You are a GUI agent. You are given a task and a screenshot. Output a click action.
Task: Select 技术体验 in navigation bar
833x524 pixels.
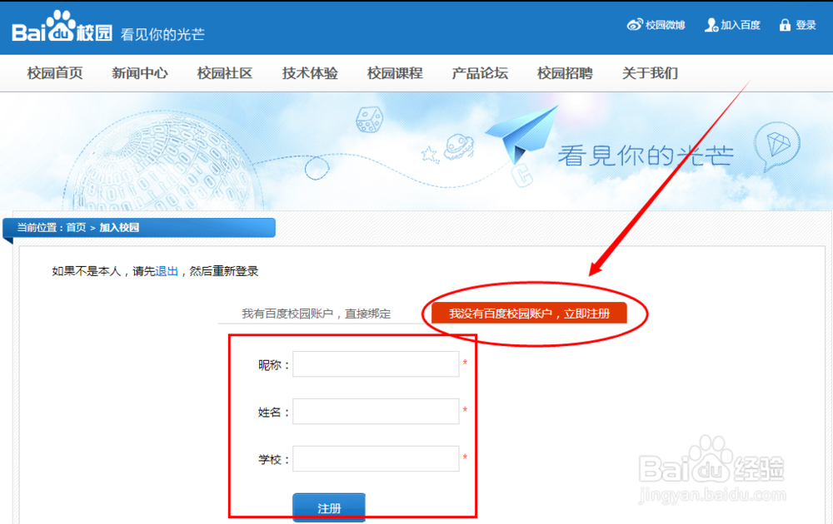(310, 73)
